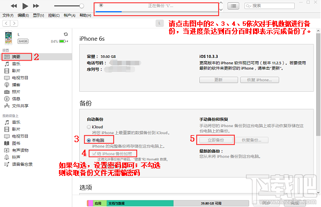The image size is (321, 207).
Task: Click the 容量 59.60 GB text
Action: [101, 56]
